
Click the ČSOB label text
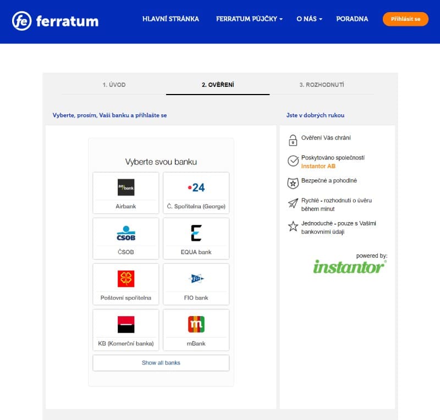(x=126, y=252)
